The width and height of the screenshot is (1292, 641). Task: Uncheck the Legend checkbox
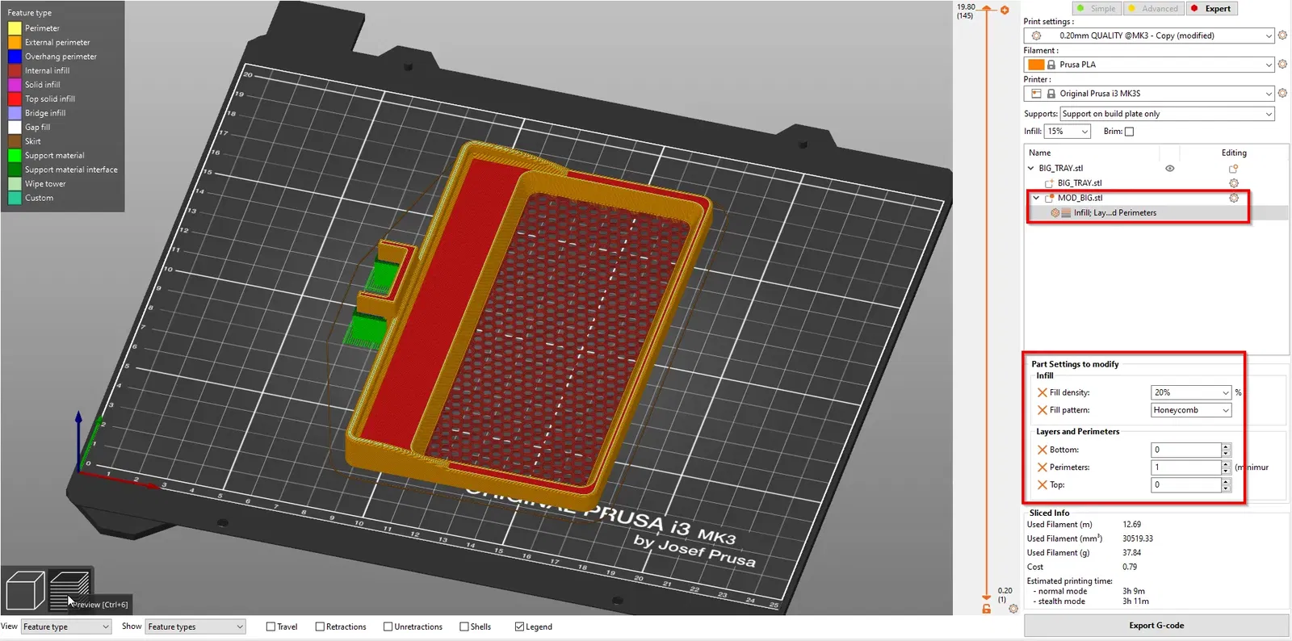pos(519,626)
